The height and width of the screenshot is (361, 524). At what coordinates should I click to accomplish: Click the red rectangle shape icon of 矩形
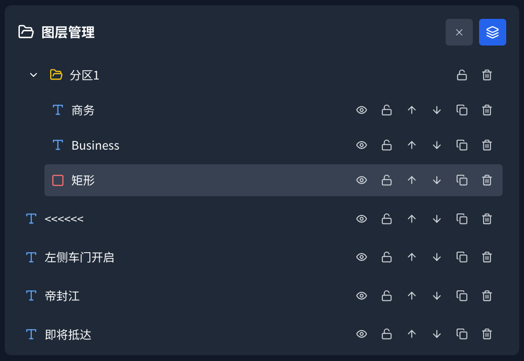click(x=57, y=180)
